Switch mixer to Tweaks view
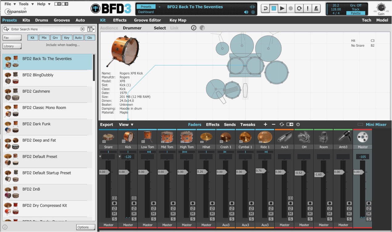This screenshot has width=392, height=232. 248,125
